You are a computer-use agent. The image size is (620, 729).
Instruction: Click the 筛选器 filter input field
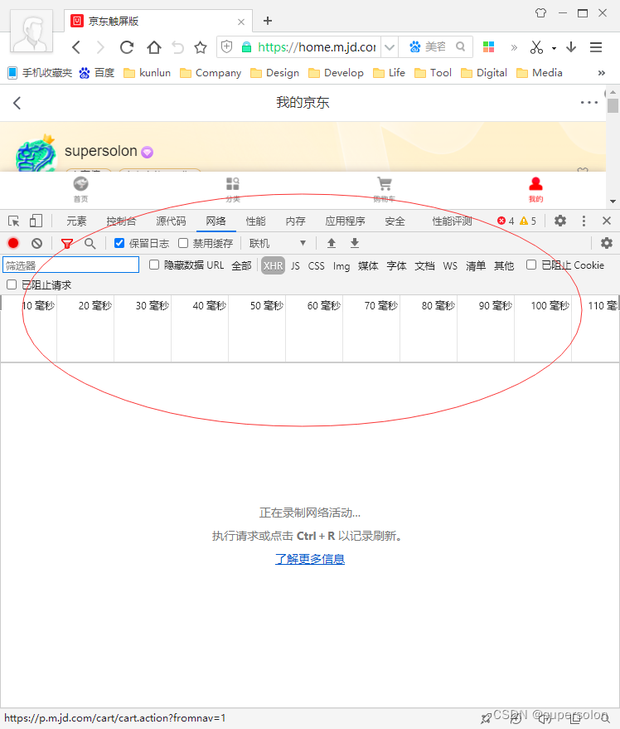[71, 265]
